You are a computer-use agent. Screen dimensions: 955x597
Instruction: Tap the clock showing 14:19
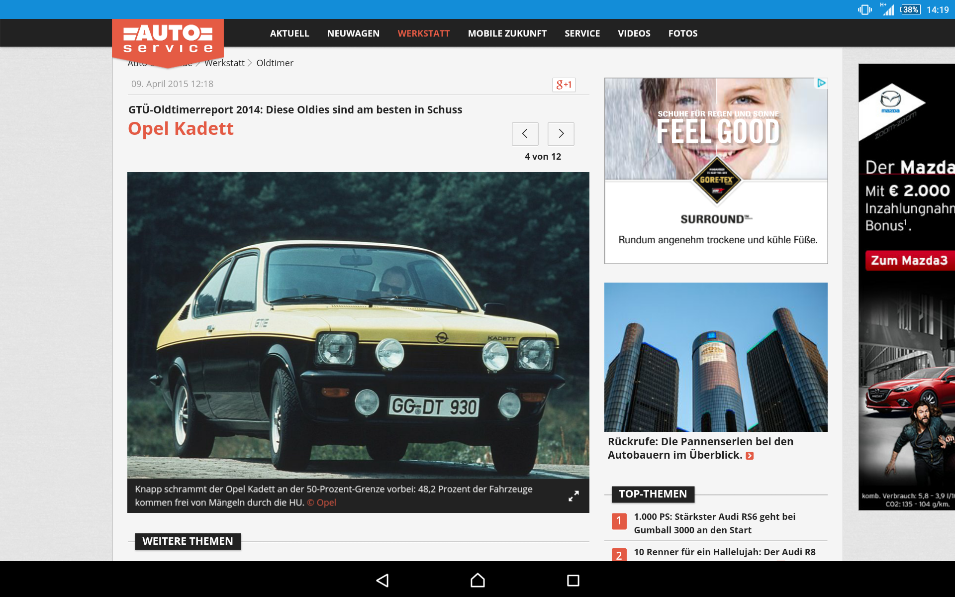[938, 9]
